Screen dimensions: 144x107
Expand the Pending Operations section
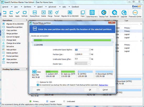pyautogui.click(x=27, y=69)
